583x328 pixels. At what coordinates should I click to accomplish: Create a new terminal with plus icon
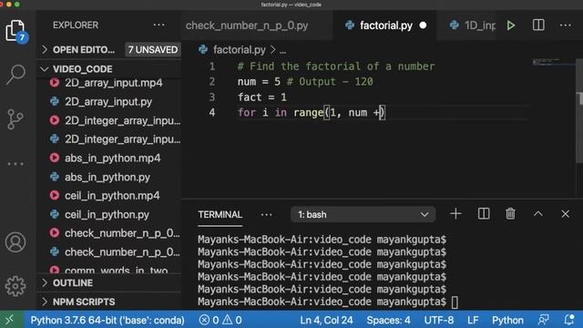[455, 214]
